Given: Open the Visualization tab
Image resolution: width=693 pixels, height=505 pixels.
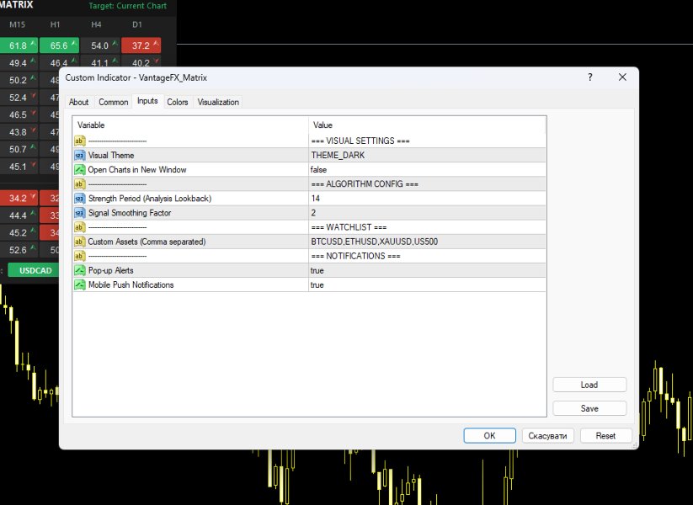Looking at the screenshot, I should (x=217, y=102).
